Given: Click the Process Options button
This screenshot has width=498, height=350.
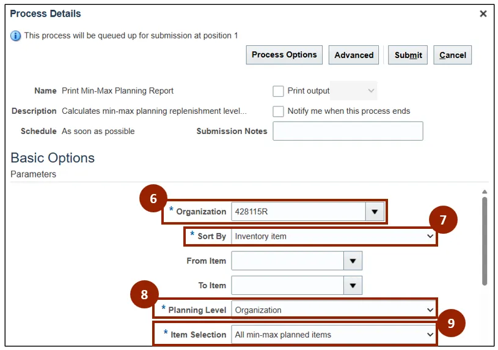Looking at the screenshot, I should pos(284,55).
